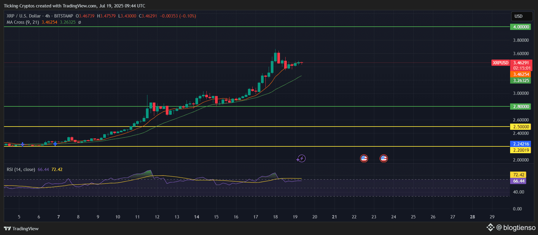The width and height of the screenshot is (538, 235).
Task: Open the USD currency selector
Action: 522,16
